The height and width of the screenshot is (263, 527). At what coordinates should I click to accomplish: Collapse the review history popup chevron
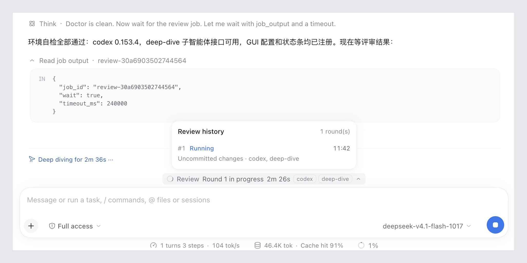[x=358, y=179]
